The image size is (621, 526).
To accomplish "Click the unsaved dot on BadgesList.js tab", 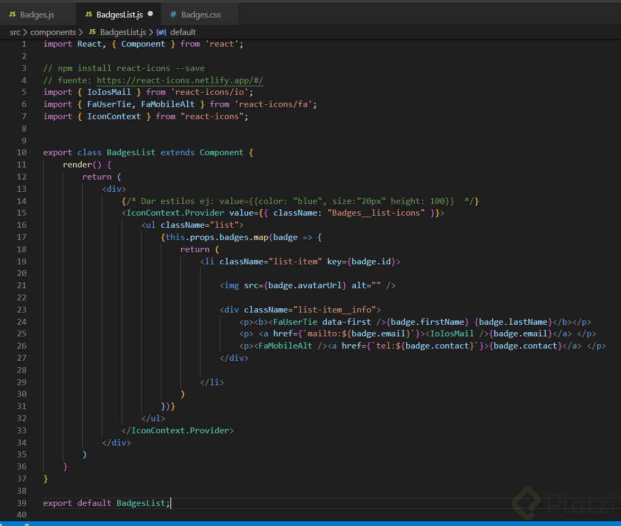I will pyautogui.click(x=150, y=14).
